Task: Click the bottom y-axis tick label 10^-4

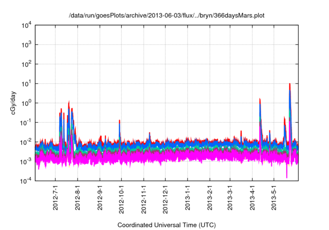Action: pos(26,181)
